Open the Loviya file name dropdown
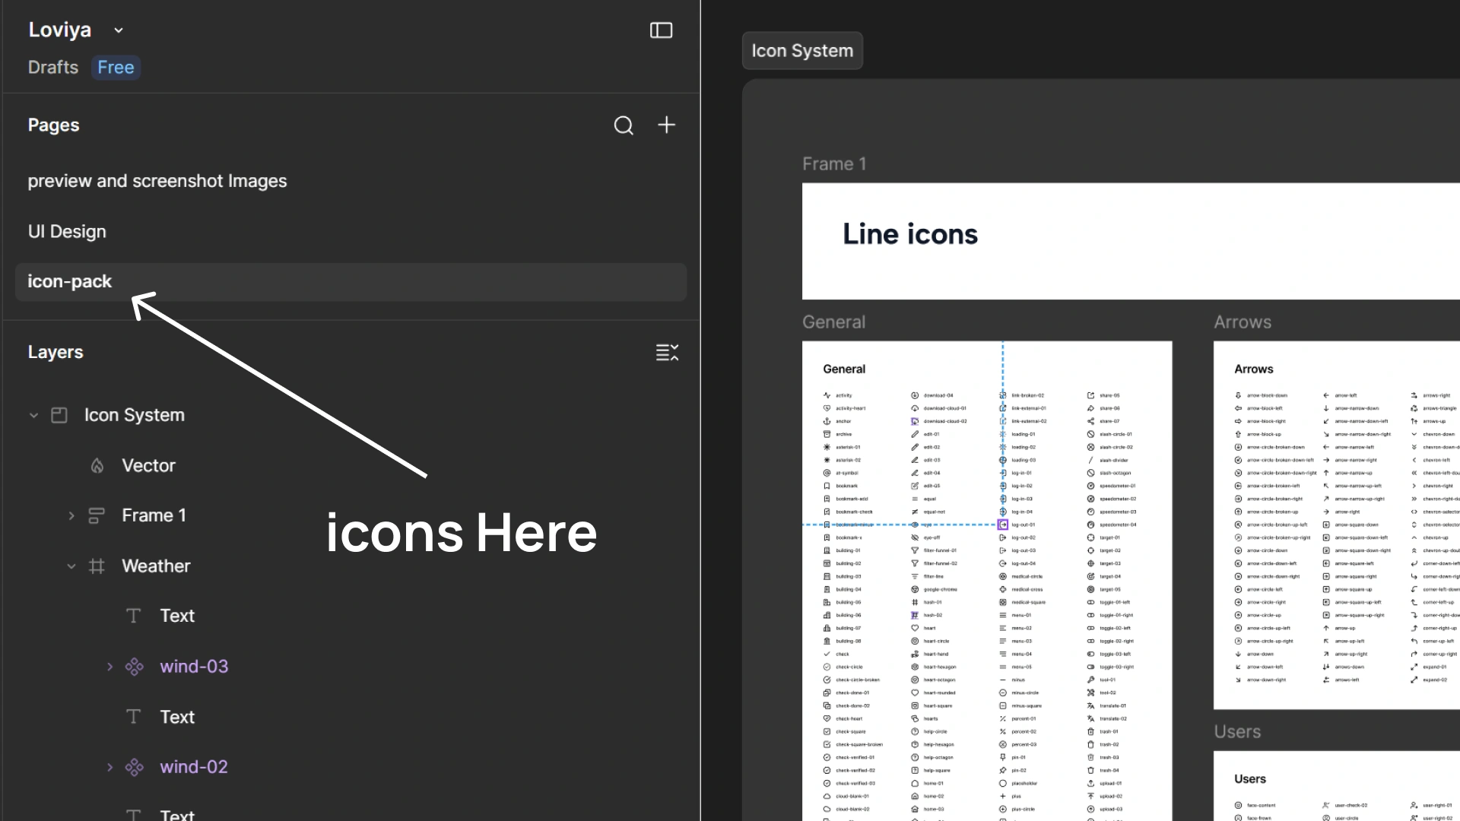Image resolution: width=1460 pixels, height=821 pixels. click(119, 30)
